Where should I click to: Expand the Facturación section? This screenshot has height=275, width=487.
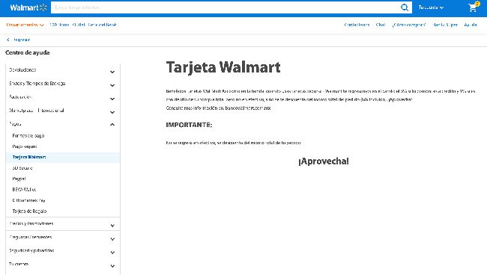tap(63, 97)
